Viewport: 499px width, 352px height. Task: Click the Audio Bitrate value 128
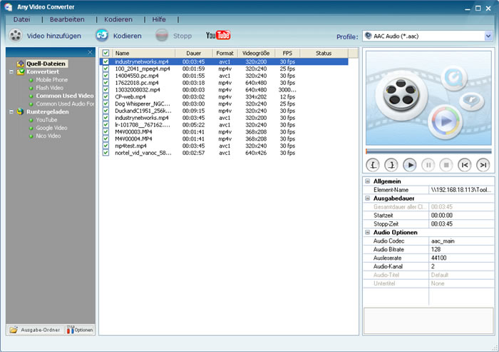click(x=436, y=249)
